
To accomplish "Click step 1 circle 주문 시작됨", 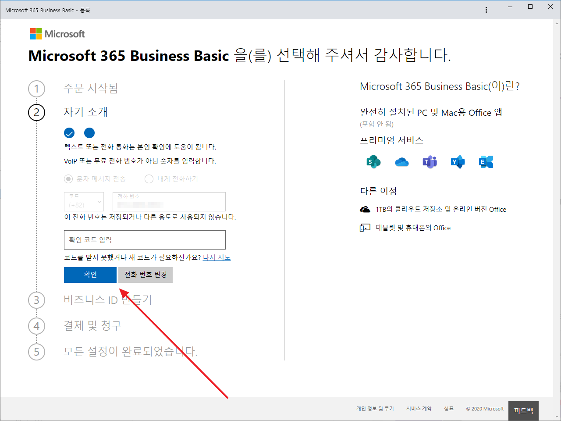I will click(x=36, y=89).
